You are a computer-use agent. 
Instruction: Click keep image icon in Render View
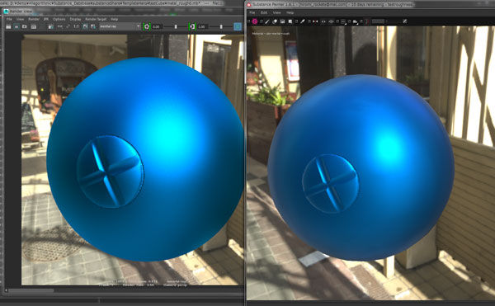pos(85,26)
